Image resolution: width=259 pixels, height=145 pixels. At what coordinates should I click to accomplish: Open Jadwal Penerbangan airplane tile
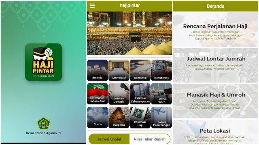point(161,117)
